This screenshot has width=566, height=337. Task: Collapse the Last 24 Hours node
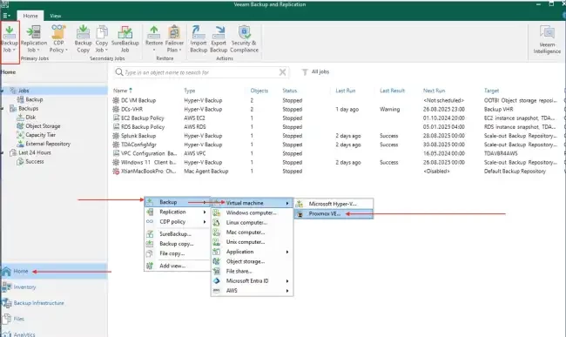click(3, 152)
